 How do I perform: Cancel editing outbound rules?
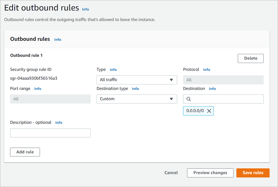point(171,173)
